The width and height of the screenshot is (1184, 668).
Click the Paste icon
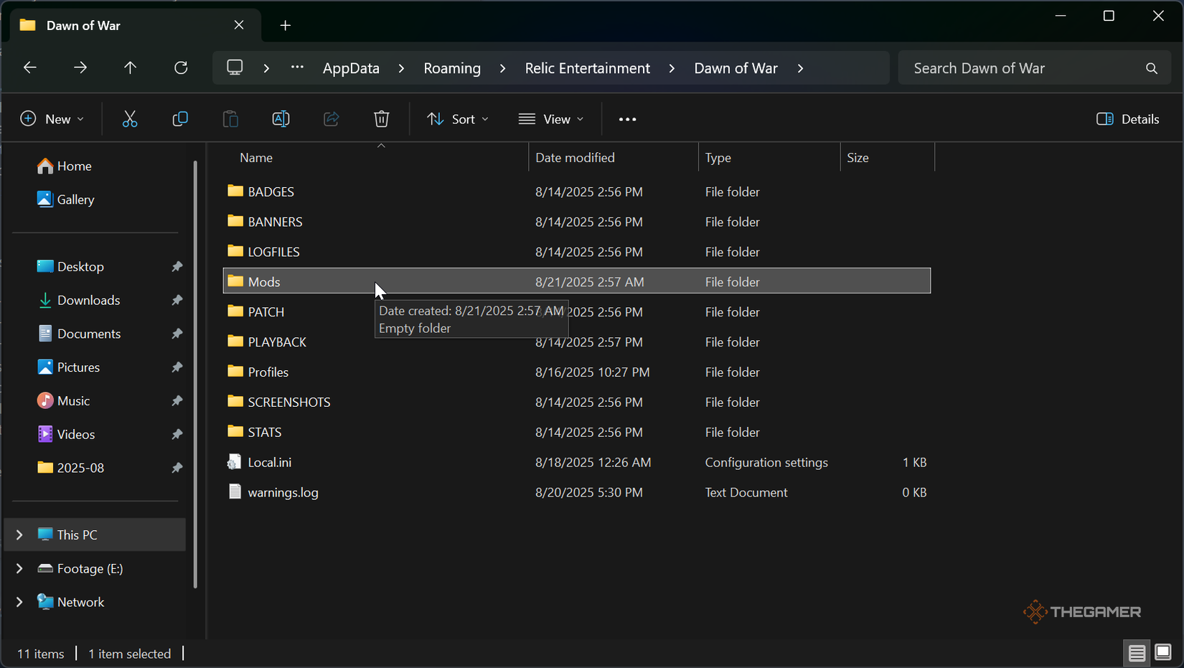coord(230,118)
